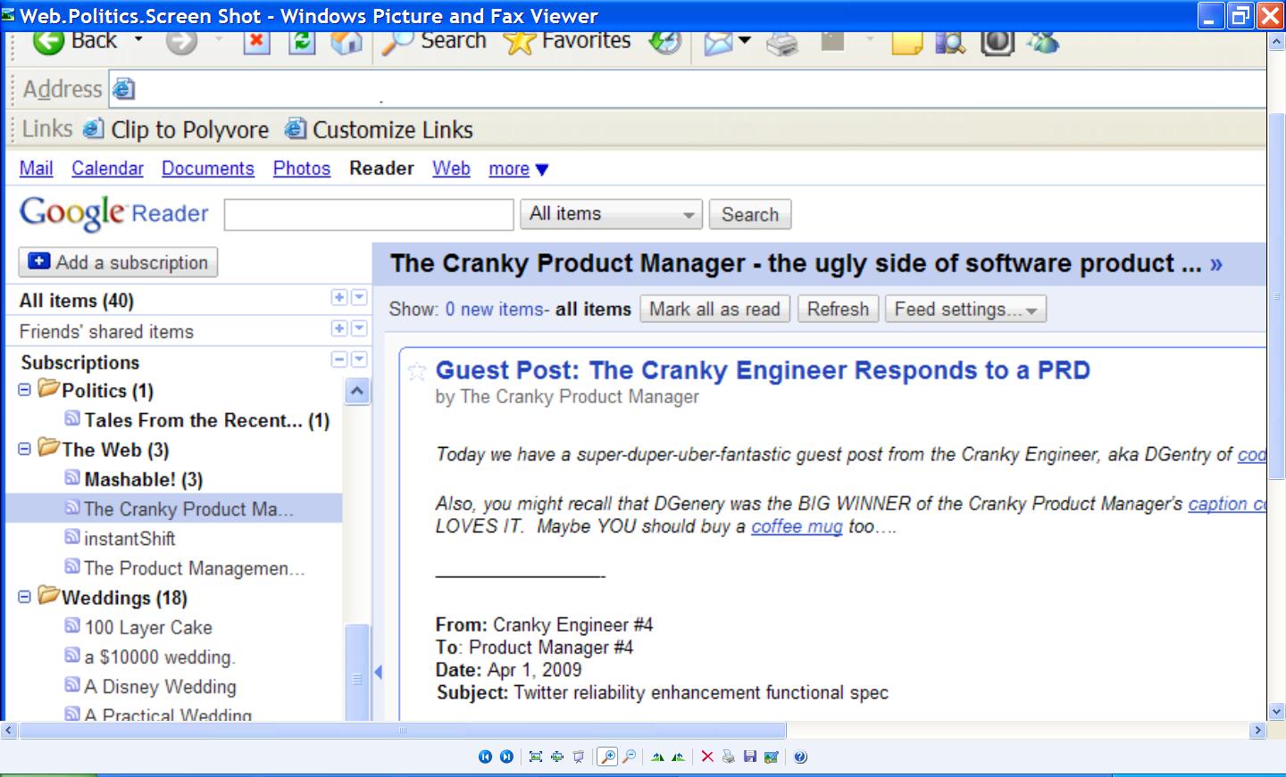Image resolution: width=1286 pixels, height=777 pixels.
Task: Go to the previous image in viewer
Action: tap(485, 756)
